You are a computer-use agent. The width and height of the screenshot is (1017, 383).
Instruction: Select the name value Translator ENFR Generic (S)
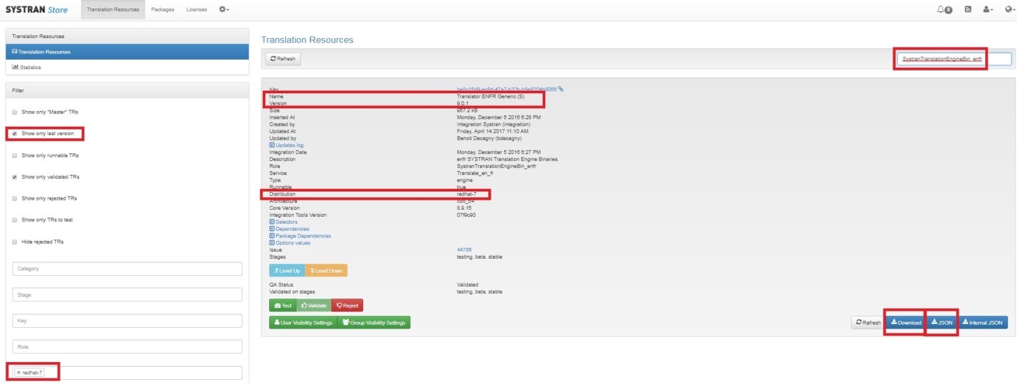pos(491,96)
